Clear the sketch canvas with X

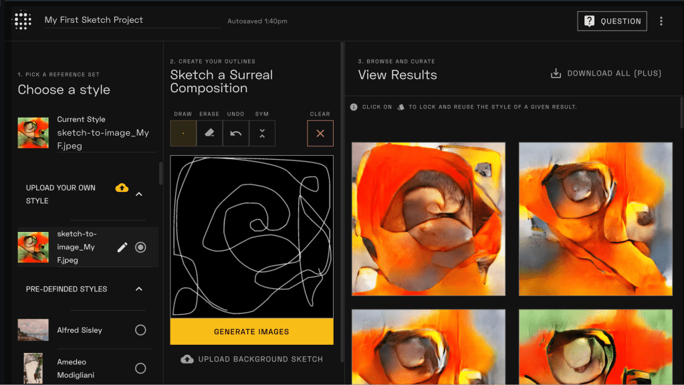pyautogui.click(x=320, y=133)
